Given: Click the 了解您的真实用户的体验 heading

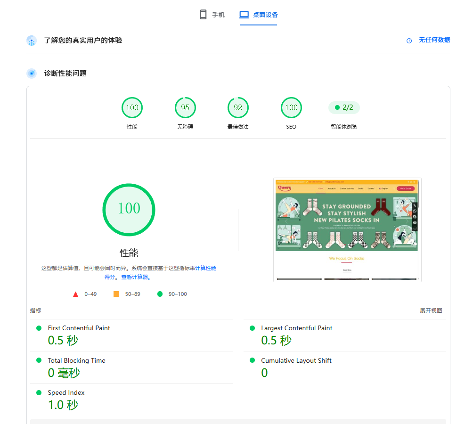Looking at the screenshot, I should tap(83, 41).
